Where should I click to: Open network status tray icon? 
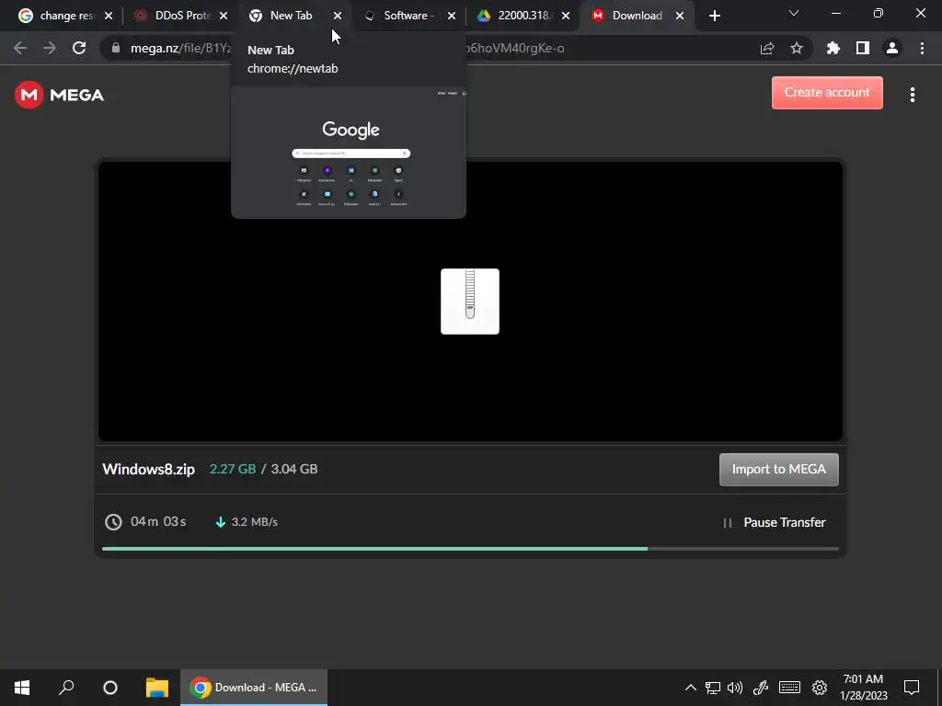click(x=713, y=688)
